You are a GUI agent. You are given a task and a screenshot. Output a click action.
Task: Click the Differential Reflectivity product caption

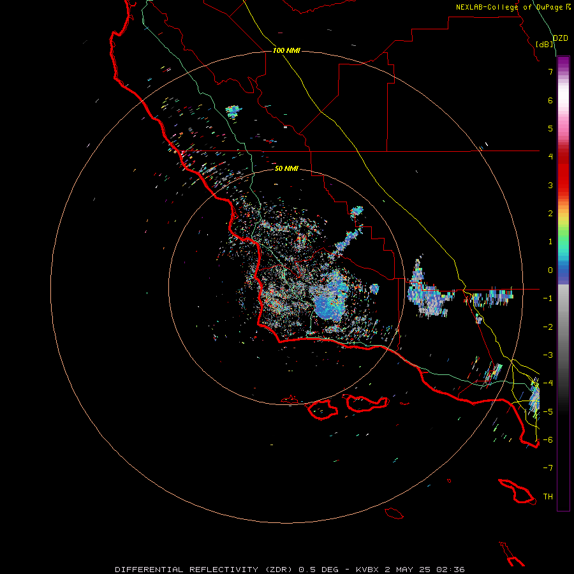pos(290,570)
